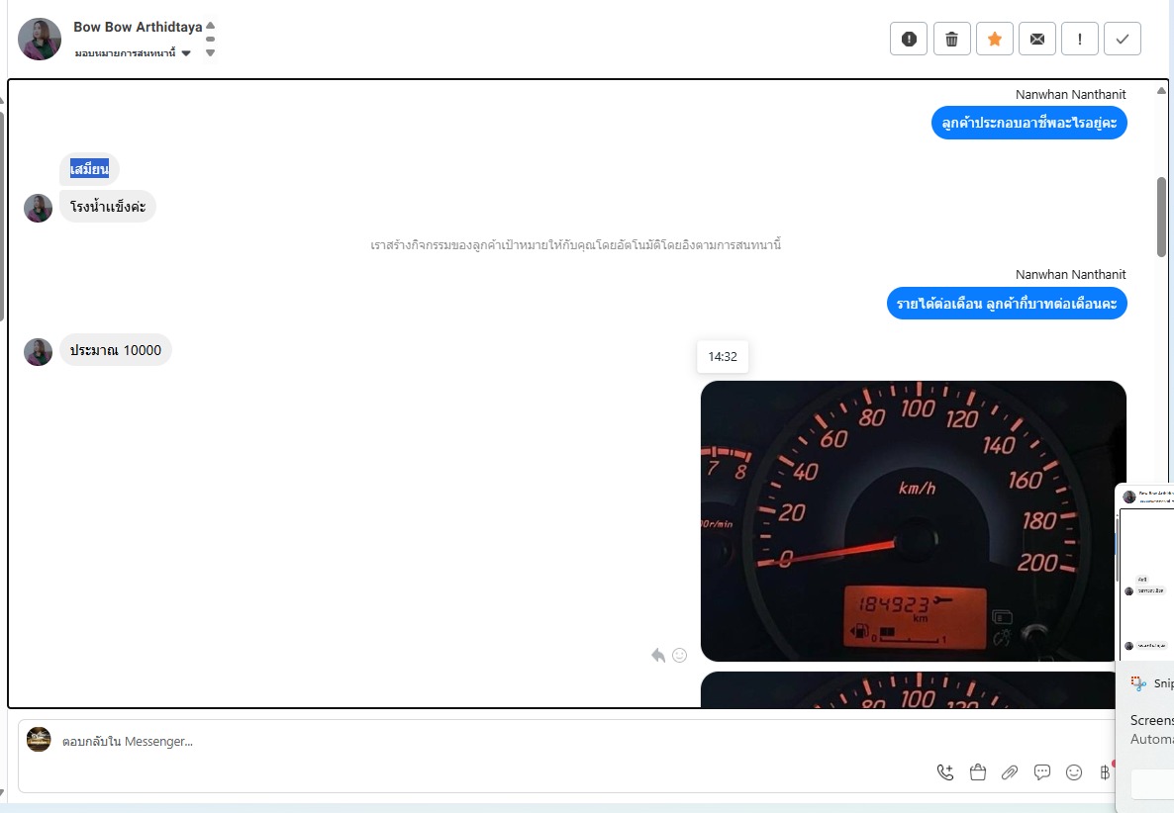Screen dimensions: 1174x813
Task: React with the smiley beside odometer photo
Action: (x=680, y=655)
